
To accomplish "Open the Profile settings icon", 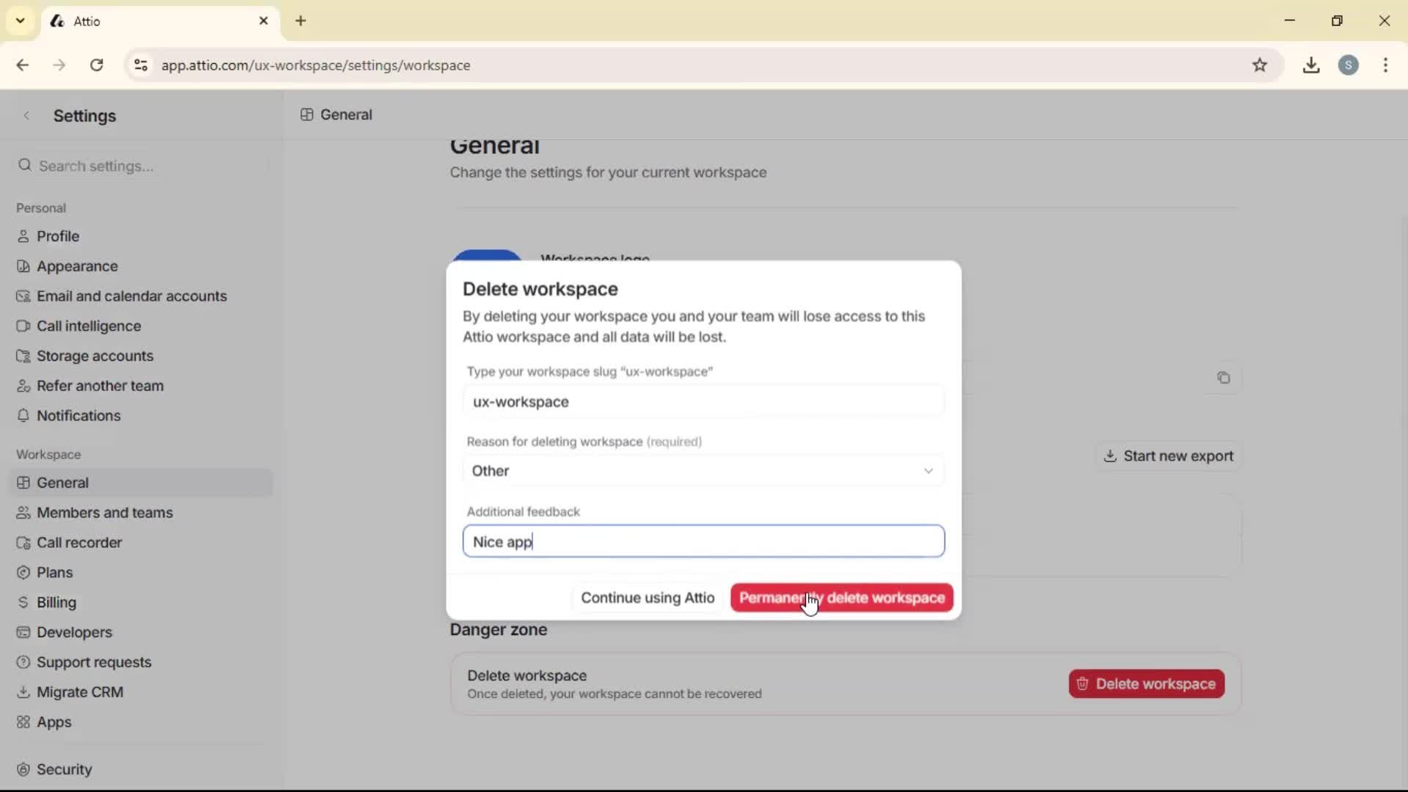I will click(23, 235).
